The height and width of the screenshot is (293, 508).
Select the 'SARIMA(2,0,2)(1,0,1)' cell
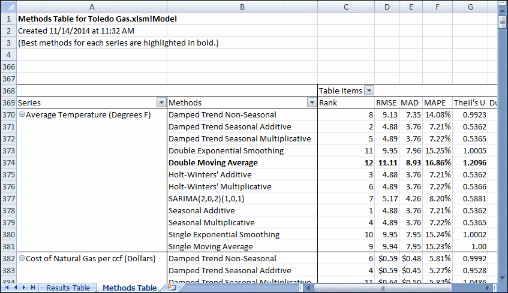(242, 198)
